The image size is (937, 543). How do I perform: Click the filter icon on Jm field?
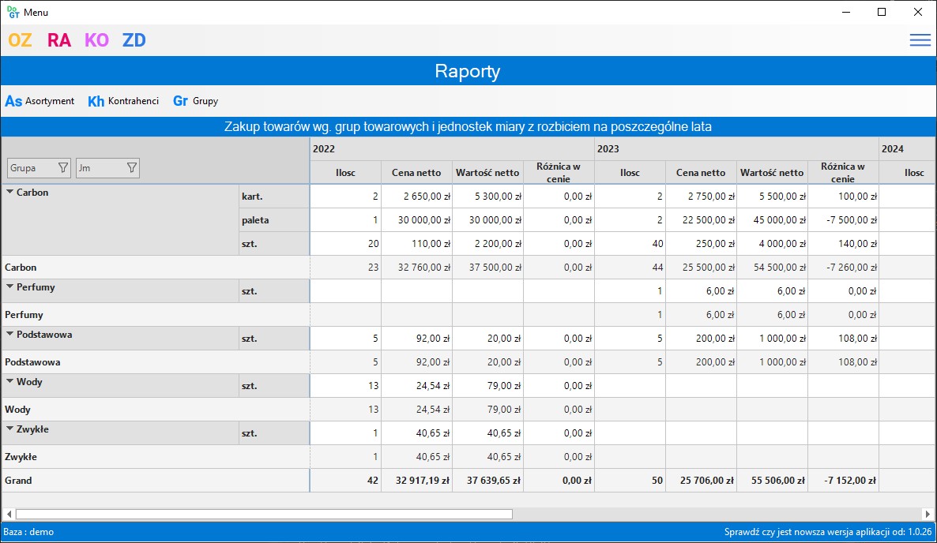coord(131,167)
